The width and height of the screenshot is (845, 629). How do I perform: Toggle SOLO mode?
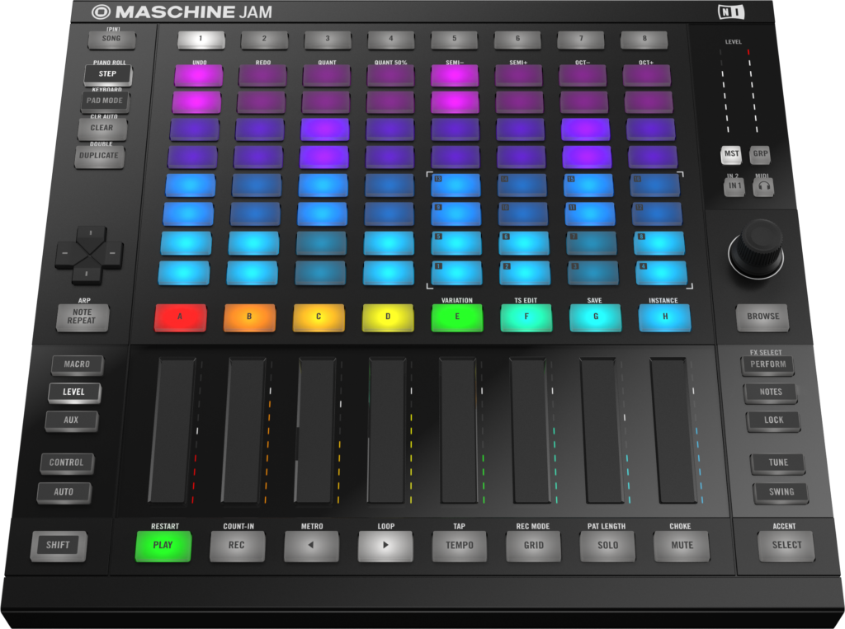pos(607,545)
